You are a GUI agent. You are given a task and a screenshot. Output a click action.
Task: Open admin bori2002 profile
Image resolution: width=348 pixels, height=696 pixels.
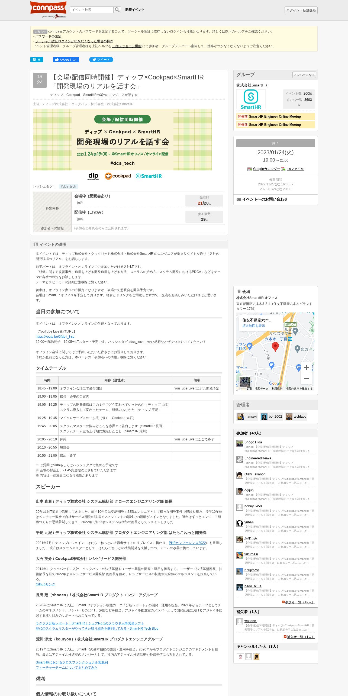tap(271, 417)
